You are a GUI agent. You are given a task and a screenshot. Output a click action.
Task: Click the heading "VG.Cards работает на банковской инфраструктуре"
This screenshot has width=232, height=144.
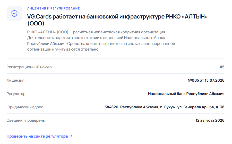pyautogui.click(x=117, y=20)
